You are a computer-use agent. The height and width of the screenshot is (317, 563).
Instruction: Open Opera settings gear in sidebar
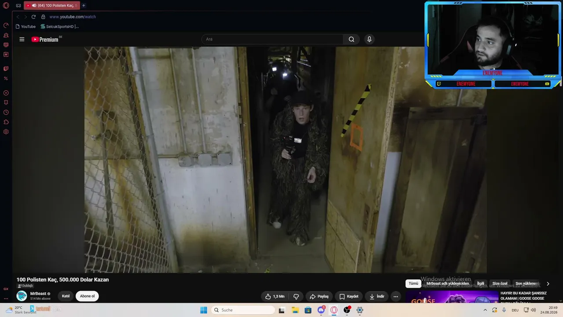click(x=6, y=132)
